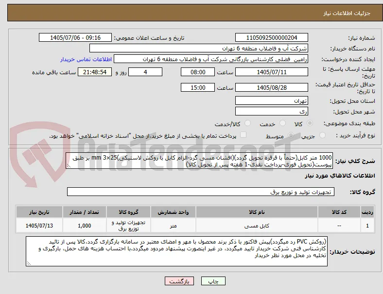Click the need date cell 1405/07/13
The height and width of the screenshot is (294, 383).
pyautogui.click(x=39, y=226)
